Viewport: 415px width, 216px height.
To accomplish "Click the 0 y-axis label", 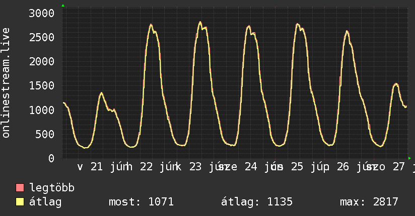I will [51, 158].
